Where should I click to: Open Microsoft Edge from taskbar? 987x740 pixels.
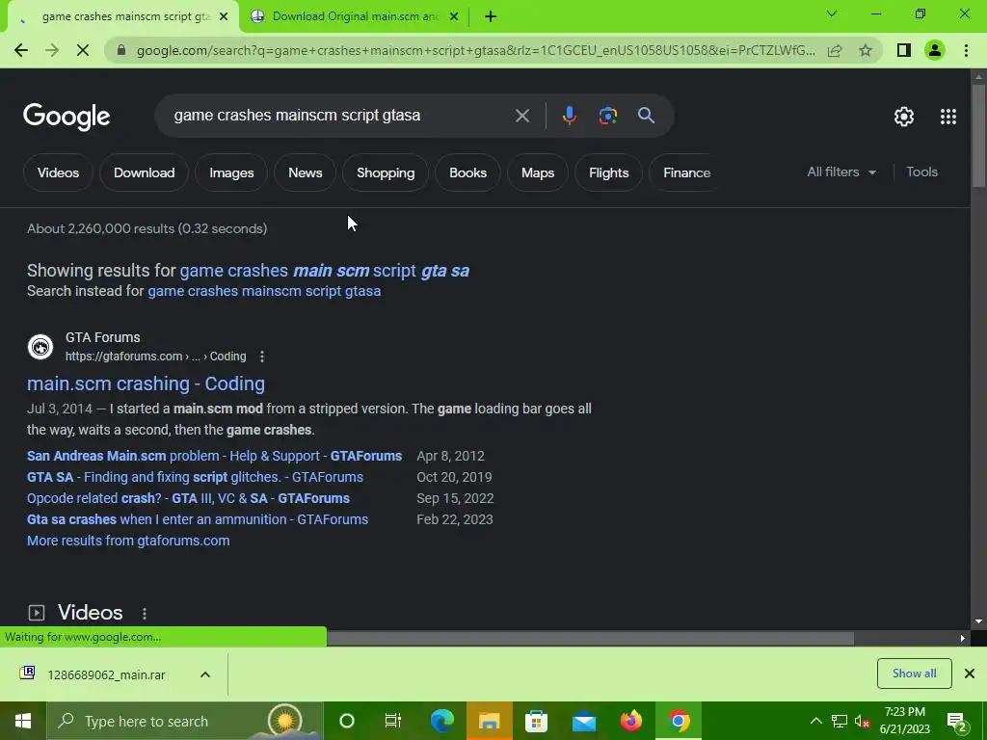(x=441, y=721)
